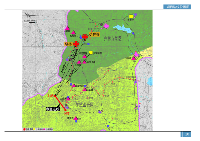
Task: Click the magenta triangle at 少室阙
Action: pos(133,58)
